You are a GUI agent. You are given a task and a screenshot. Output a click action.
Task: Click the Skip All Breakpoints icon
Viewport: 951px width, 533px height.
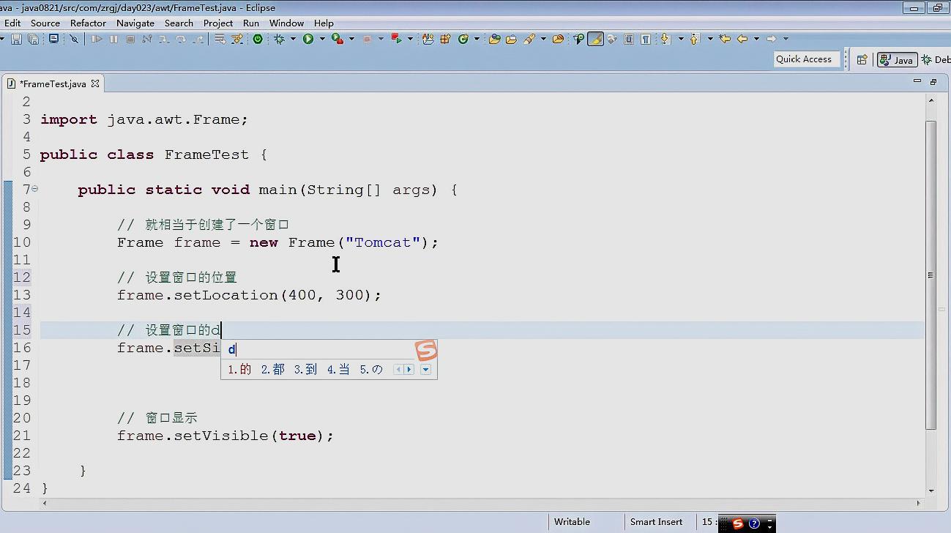click(x=74, y=39)
